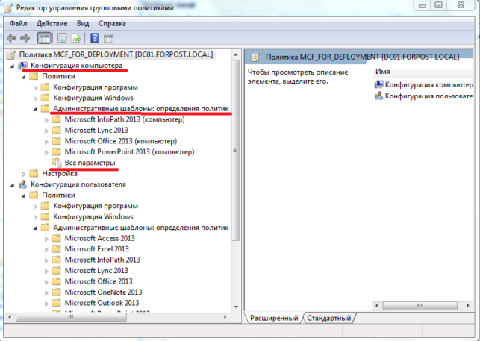This screenshot has height=341, width=480.
Task: Click the Forward arrow toolbar icon
Action: pyautogui.click(x=25, y=38)
